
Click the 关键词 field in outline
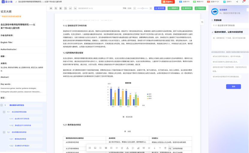pos(23,67)
